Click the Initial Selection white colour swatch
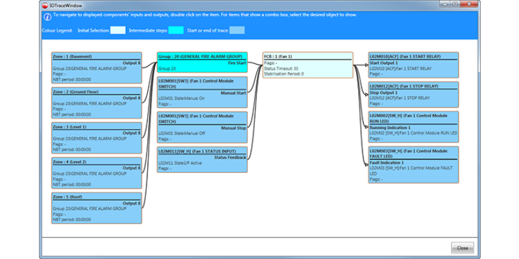 117,30
